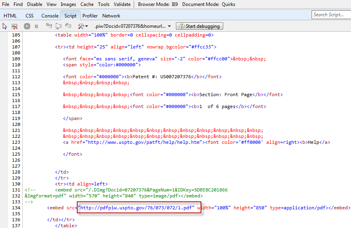The width and height of the screenshot is (351, 228).
Task: Click the Break All pause icon
Action: (x=36, y=26)
